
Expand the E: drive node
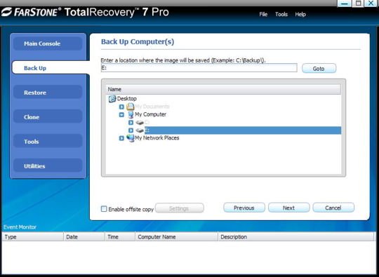point(131,130)
